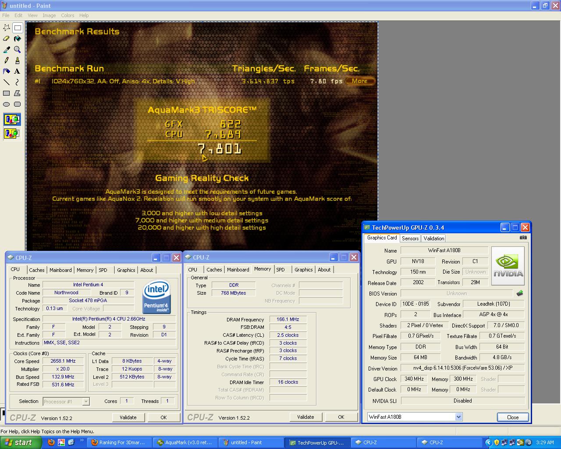Viewport: 561px width, 449px height.
Task: Expand the Quick Launch overflow chevron
Action: [82, 441]
